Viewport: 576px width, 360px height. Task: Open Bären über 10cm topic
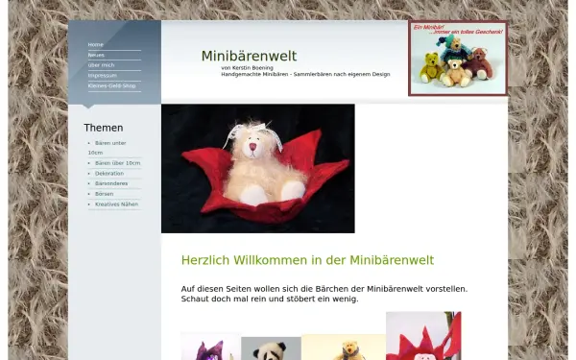(x=117, y=163)
